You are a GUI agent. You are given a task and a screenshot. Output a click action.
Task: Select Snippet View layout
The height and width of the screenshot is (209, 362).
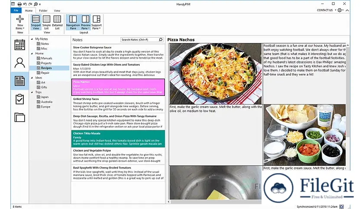(36, 22)
